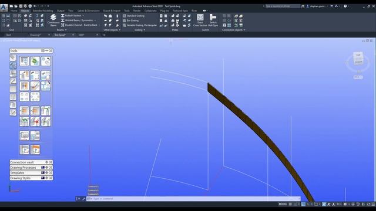This screenshot has height=211, width=376.
Task: Open status bar settings gear
Action: (345, 204)
